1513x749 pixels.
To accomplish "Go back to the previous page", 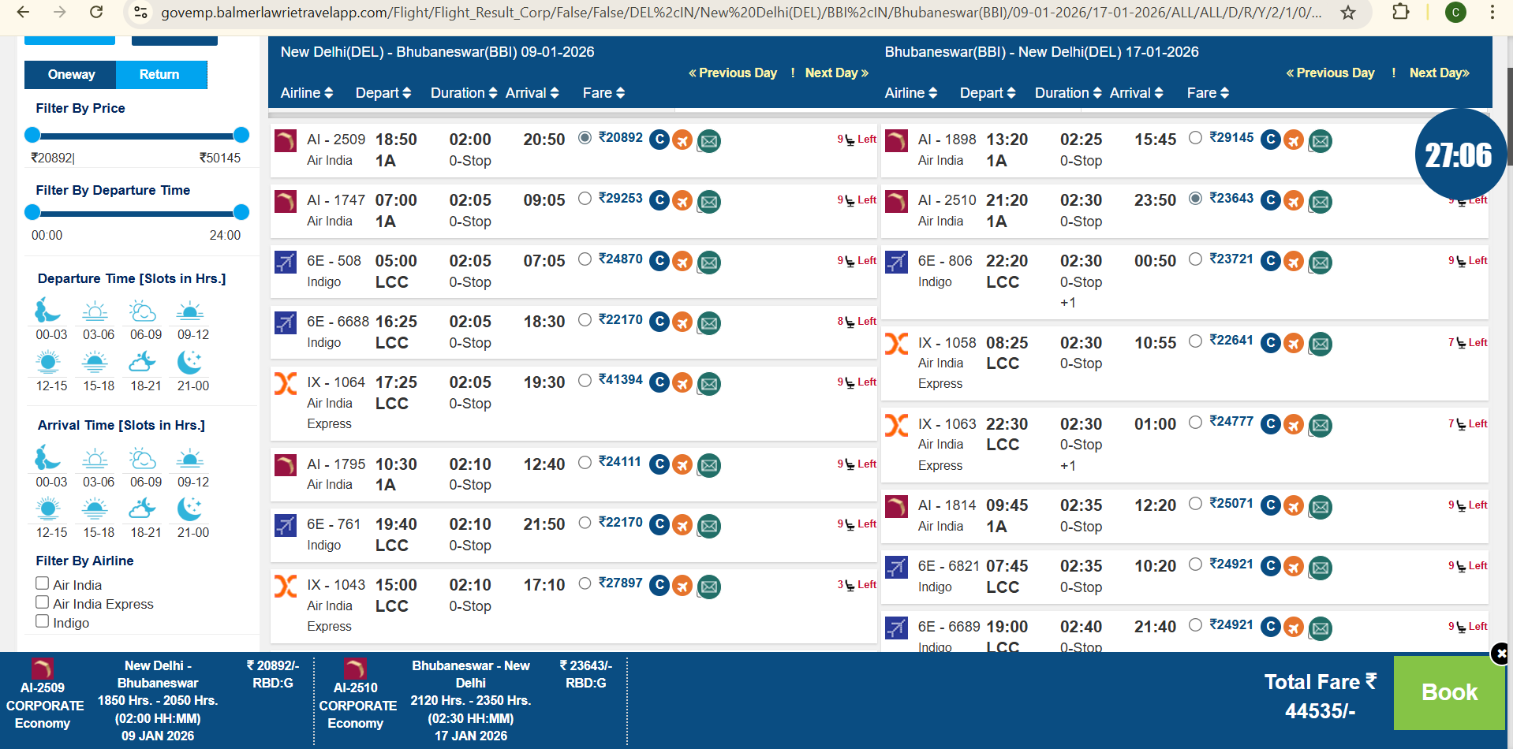I will tap(24, 12).
